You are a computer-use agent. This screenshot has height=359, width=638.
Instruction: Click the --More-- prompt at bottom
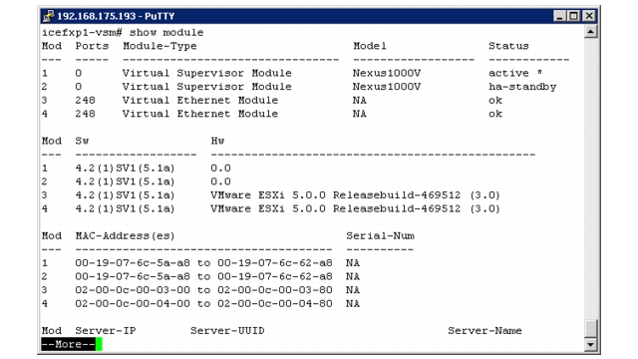point(69,344)
